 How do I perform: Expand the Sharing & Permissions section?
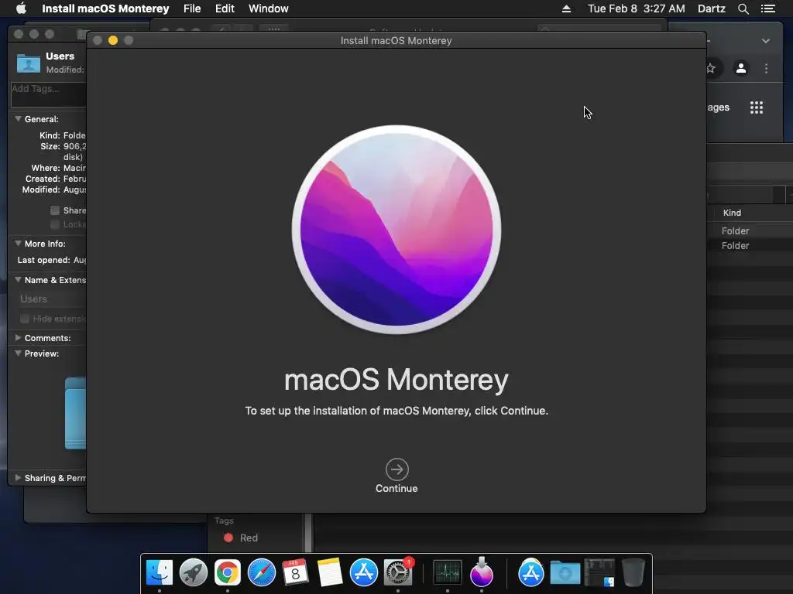(19, 477)
